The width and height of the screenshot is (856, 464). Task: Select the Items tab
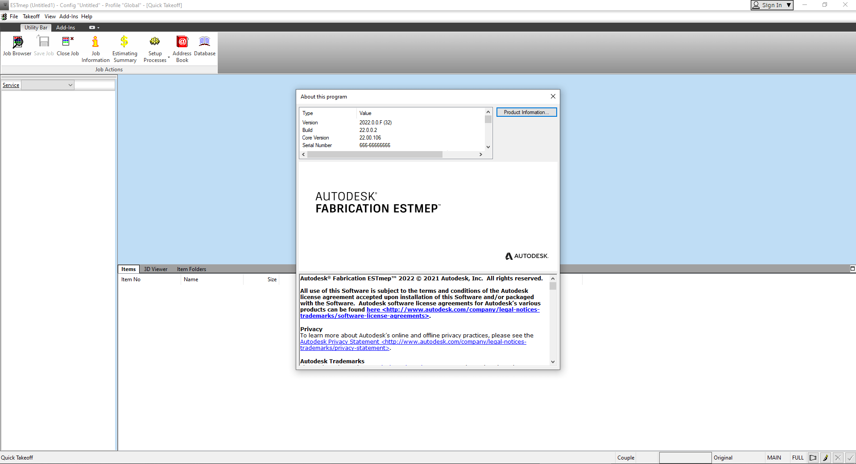(128, 269)
